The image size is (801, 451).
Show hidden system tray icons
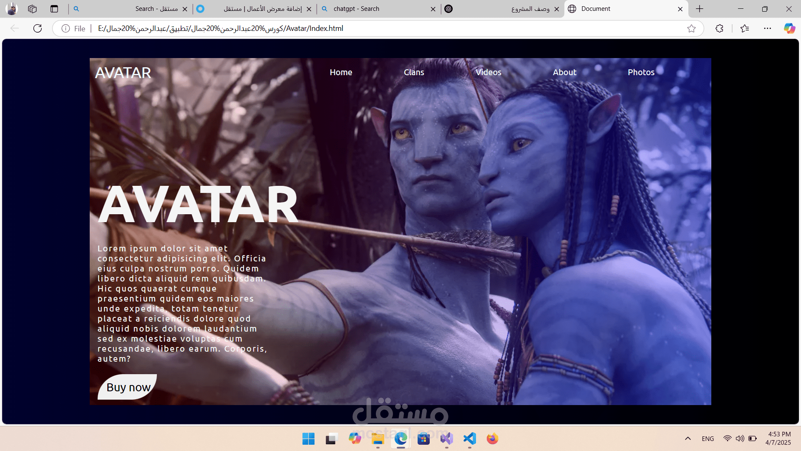(688, 438)
